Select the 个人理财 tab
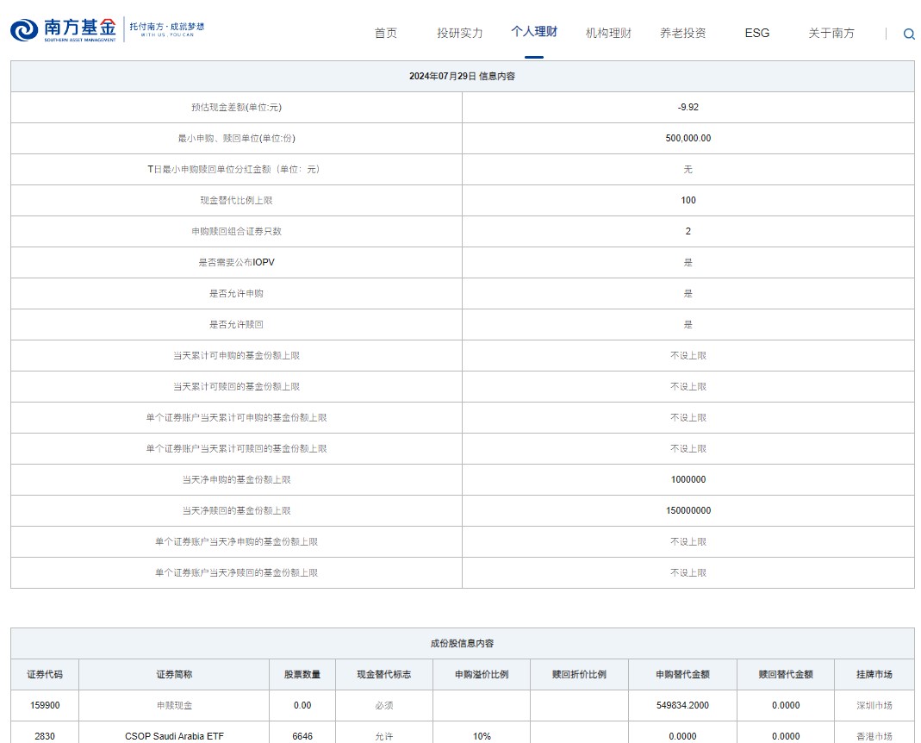Viewport: 921px width, 743px height. point(533,32)
